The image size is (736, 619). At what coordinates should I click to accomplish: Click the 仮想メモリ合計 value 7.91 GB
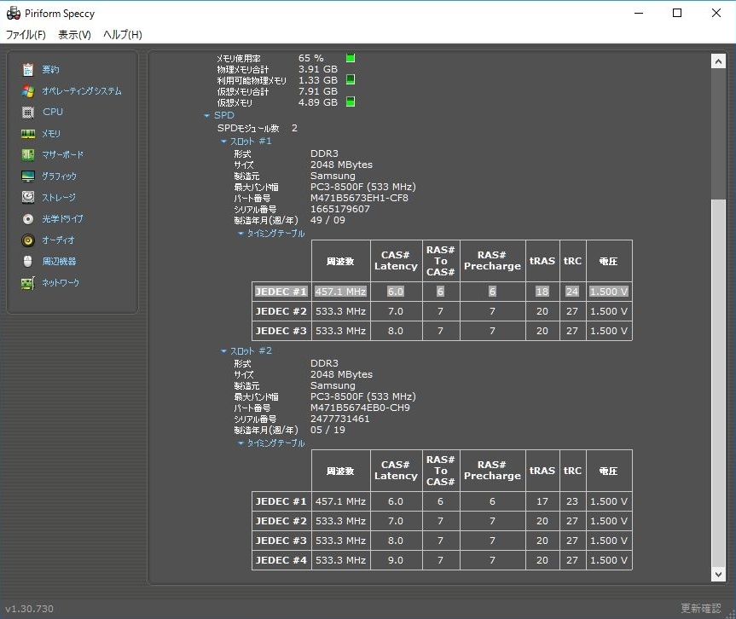[318, 91]
